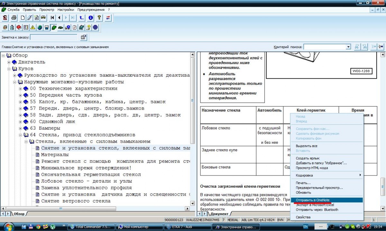Click Свойства in the context menu
Image resolution: width=386 pixels, height=231 pixels.
326,217
